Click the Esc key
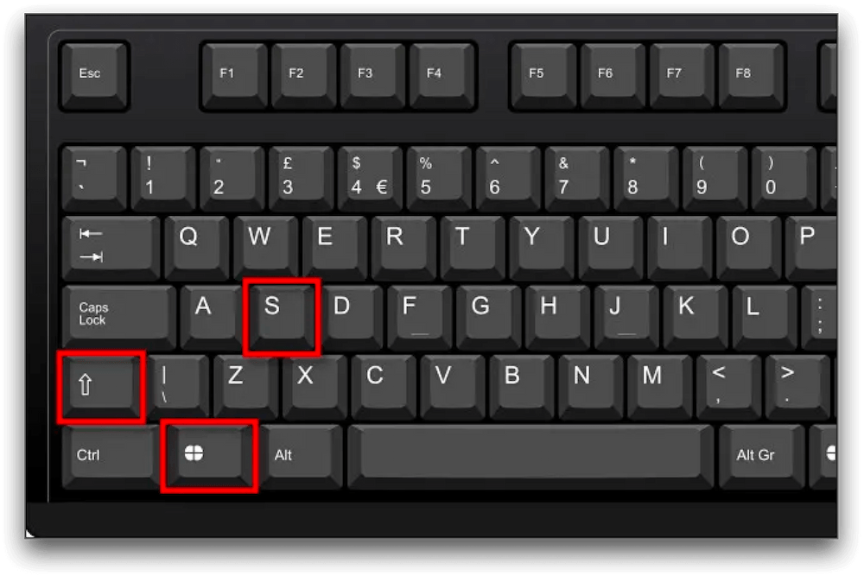This screenshot has height=576, width=864. point(93,76)
